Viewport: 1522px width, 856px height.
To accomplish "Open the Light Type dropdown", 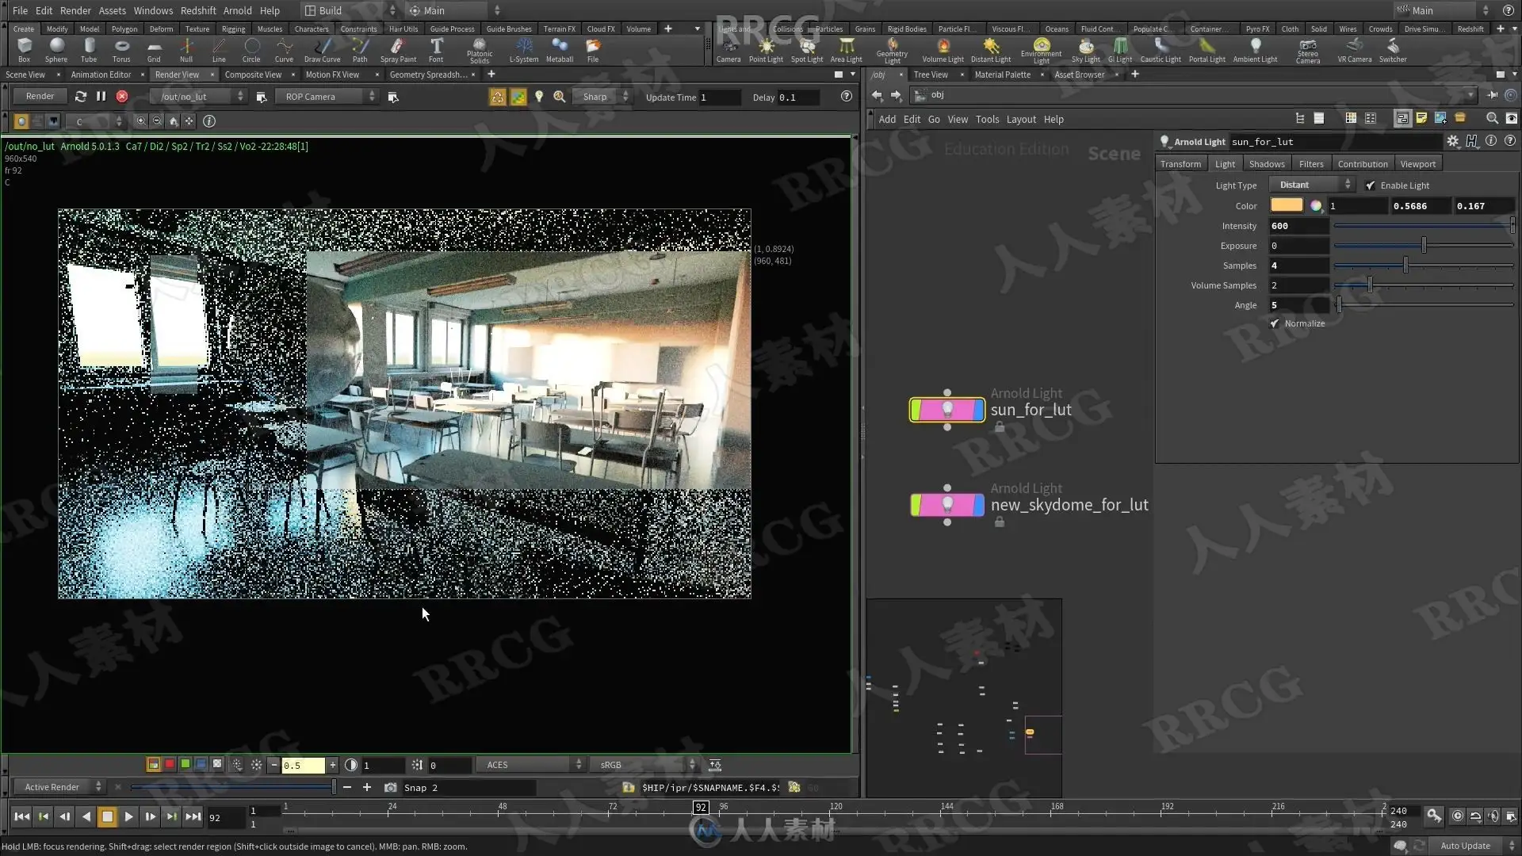I will point(1312,185).
